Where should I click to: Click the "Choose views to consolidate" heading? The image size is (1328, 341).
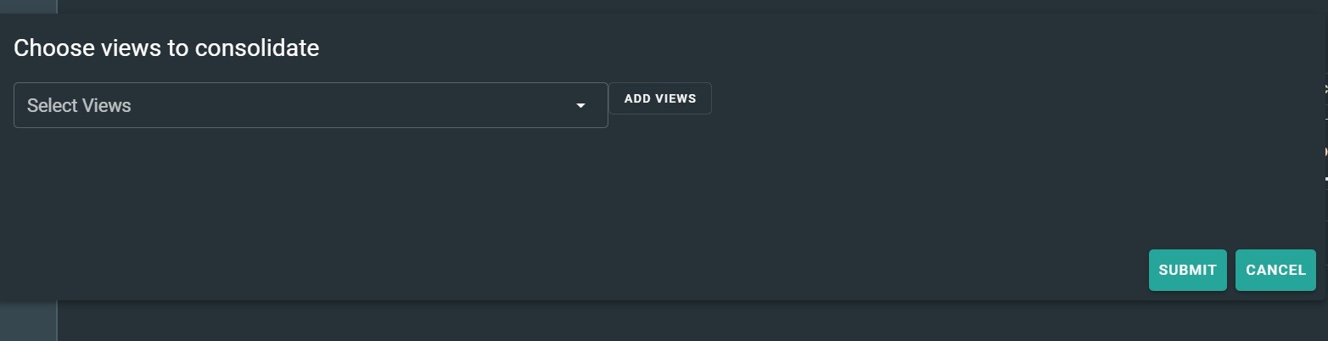coord(166,48)
